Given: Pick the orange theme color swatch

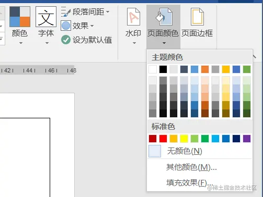Looking at the screenshot, I should tap(205, 69).
